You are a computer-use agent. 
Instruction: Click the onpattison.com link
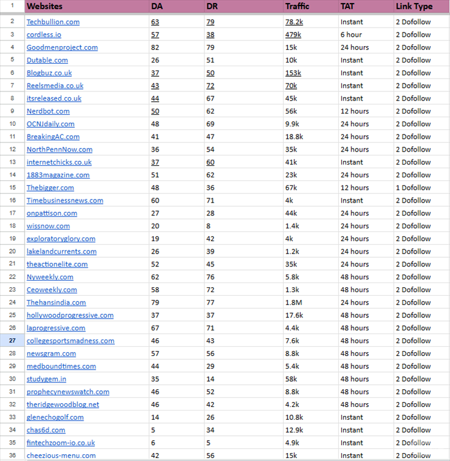[52, 213]
